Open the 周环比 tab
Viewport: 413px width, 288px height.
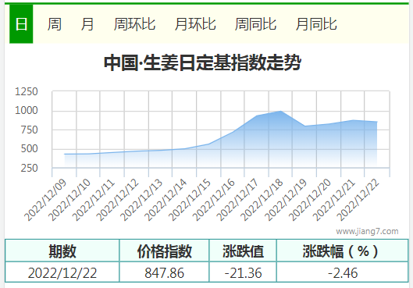click(134, 24)
